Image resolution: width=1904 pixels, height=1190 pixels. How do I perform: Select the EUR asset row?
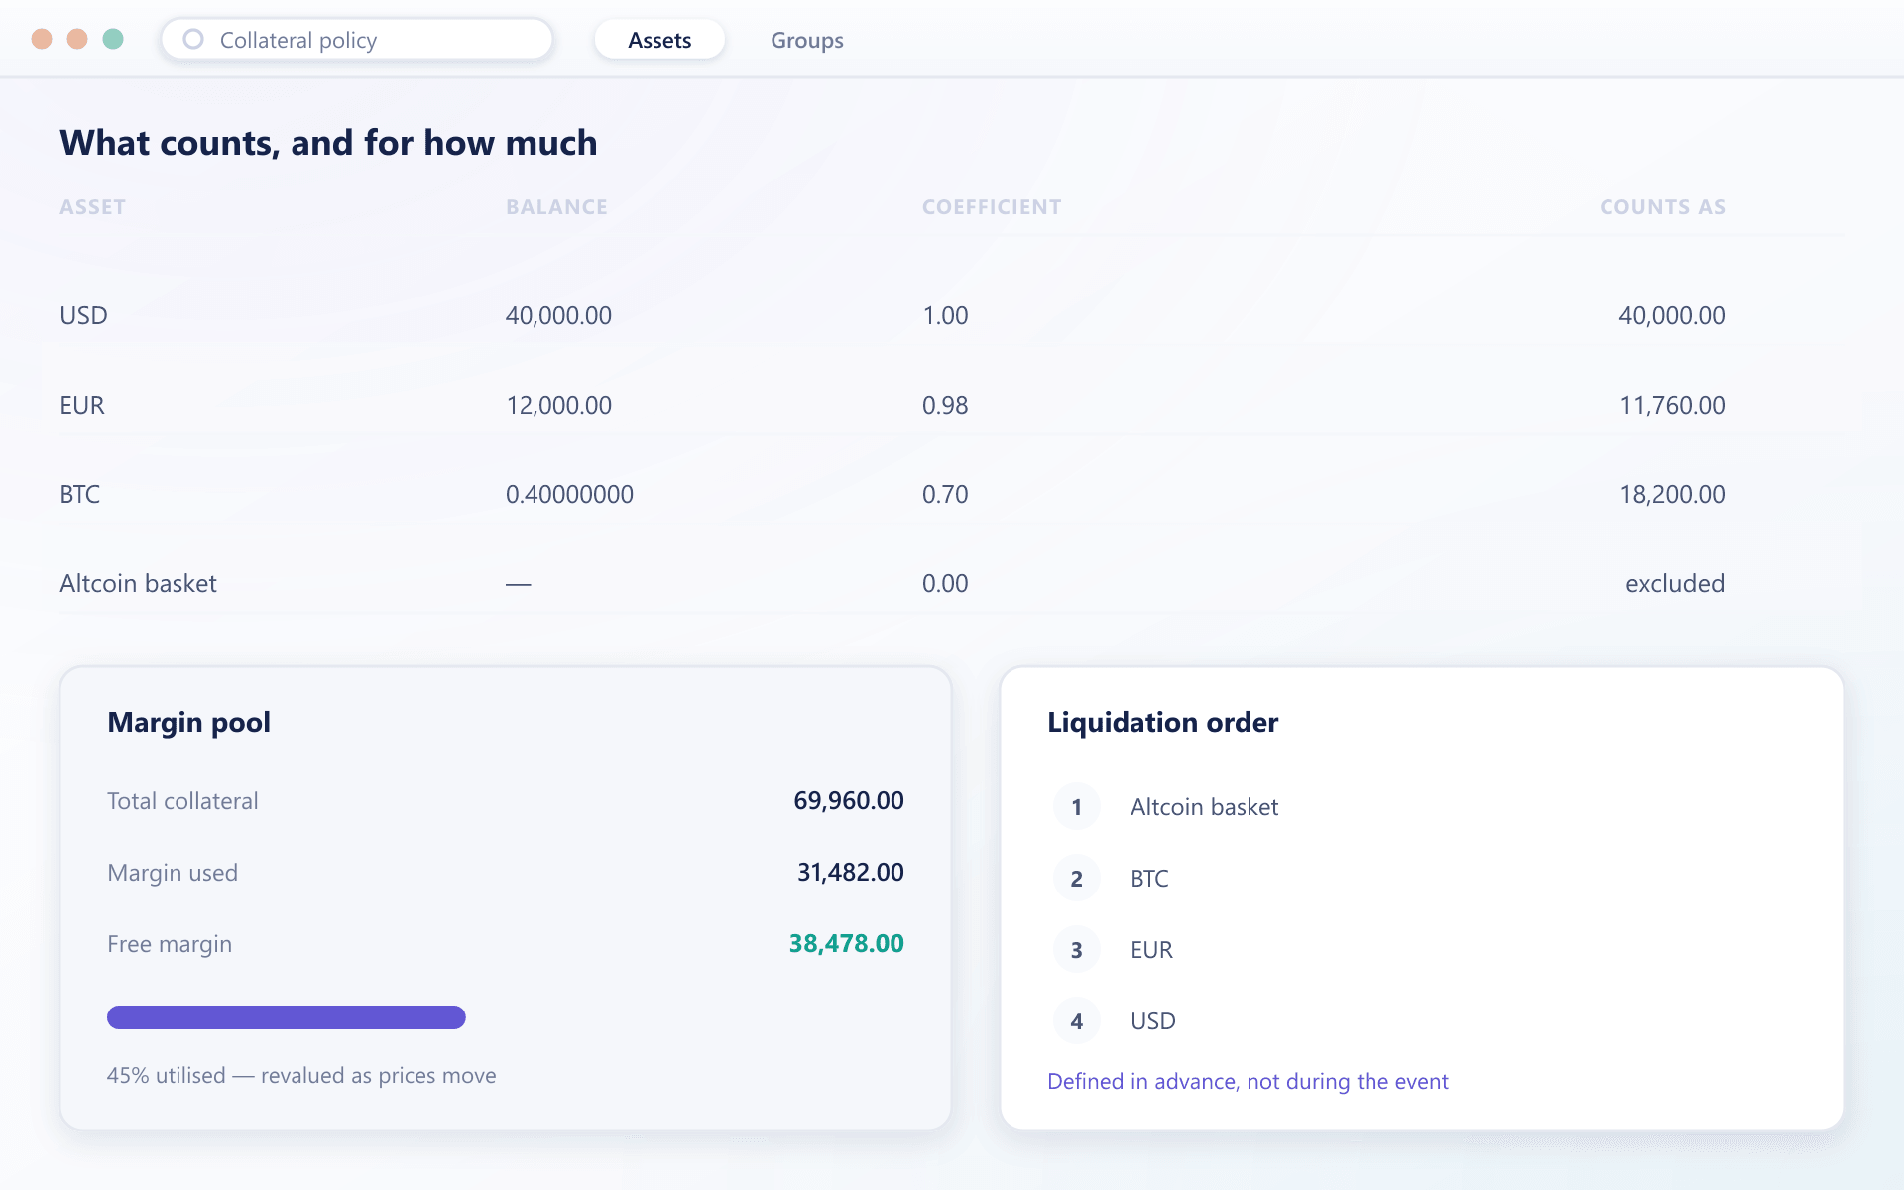point(952,406)
